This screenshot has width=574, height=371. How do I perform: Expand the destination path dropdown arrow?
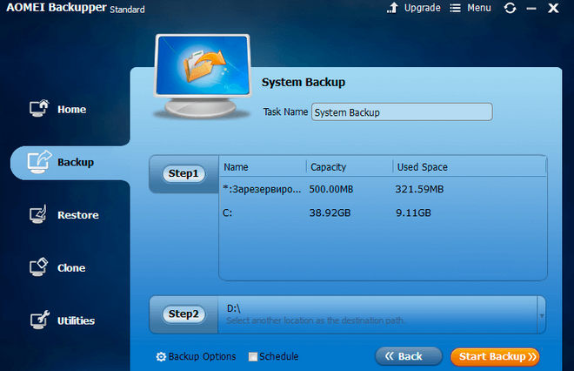[543, 314]
